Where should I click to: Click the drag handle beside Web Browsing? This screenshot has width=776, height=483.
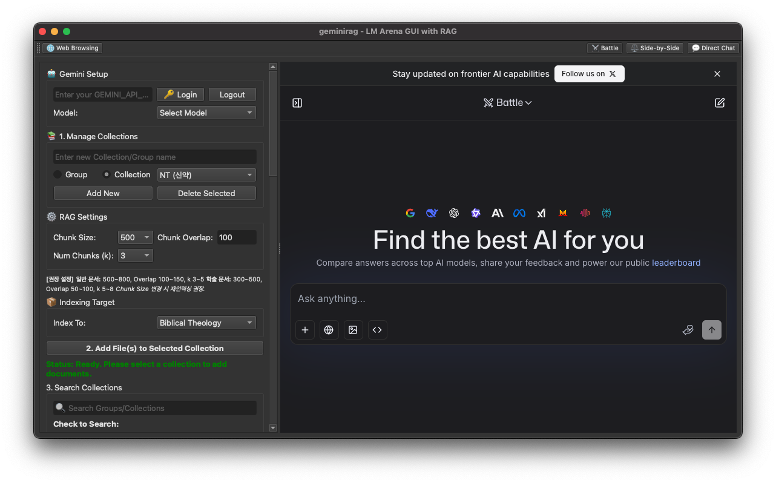coord(39,48)
